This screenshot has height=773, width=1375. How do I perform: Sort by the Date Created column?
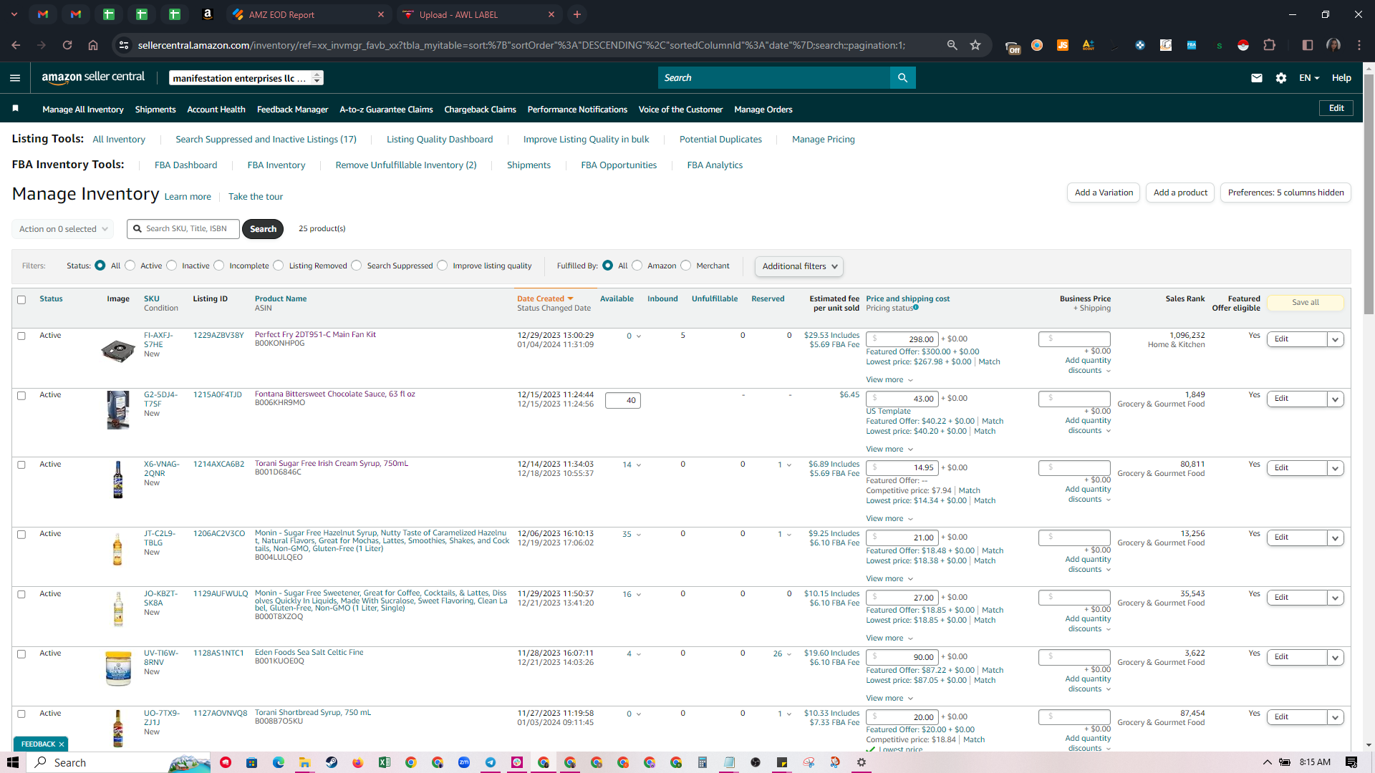click(x=545, y=299)
